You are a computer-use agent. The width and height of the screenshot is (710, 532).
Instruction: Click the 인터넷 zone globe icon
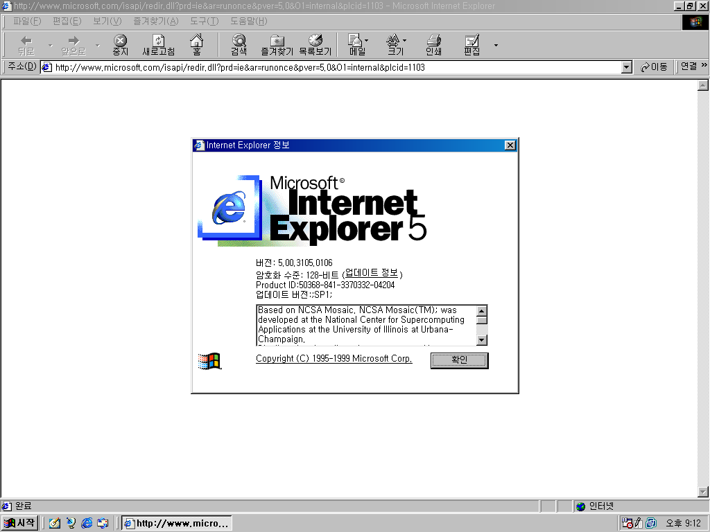pyautogui.click(x=580, y=506)
